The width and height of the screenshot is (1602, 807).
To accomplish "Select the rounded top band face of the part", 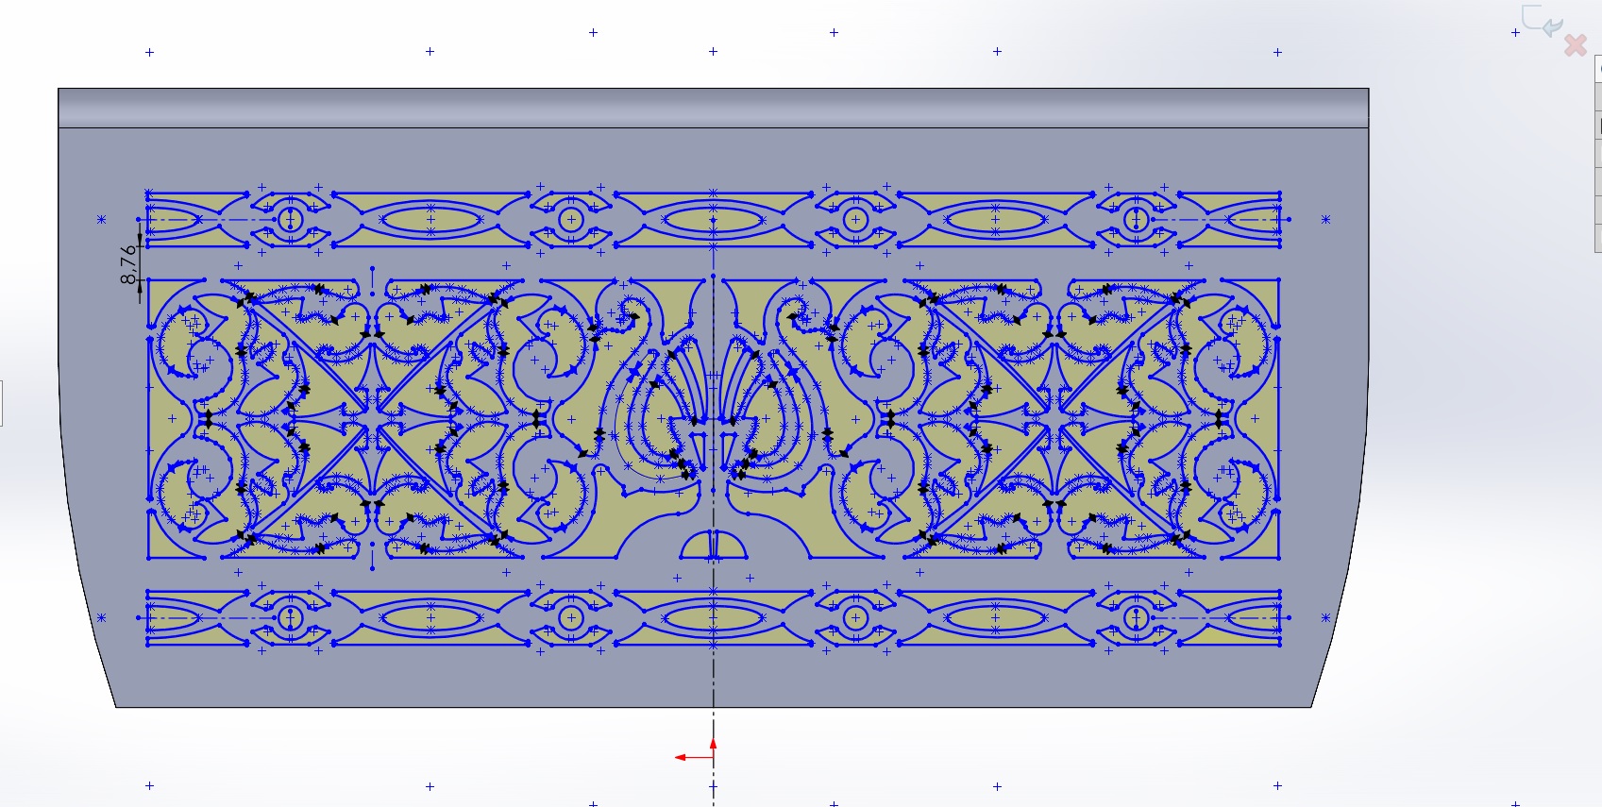I will [x=714, y=108].
